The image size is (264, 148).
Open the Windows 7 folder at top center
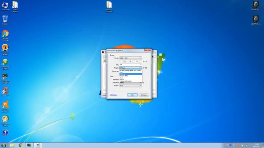pos(109,7)
